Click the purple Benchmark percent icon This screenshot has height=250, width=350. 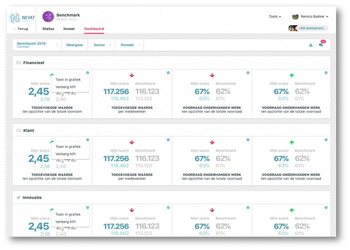coord(48,16)
